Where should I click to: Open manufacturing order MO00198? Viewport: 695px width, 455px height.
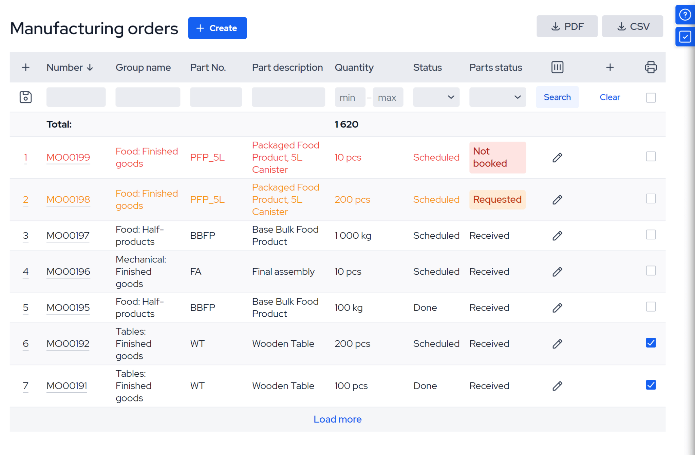[68, 200]
